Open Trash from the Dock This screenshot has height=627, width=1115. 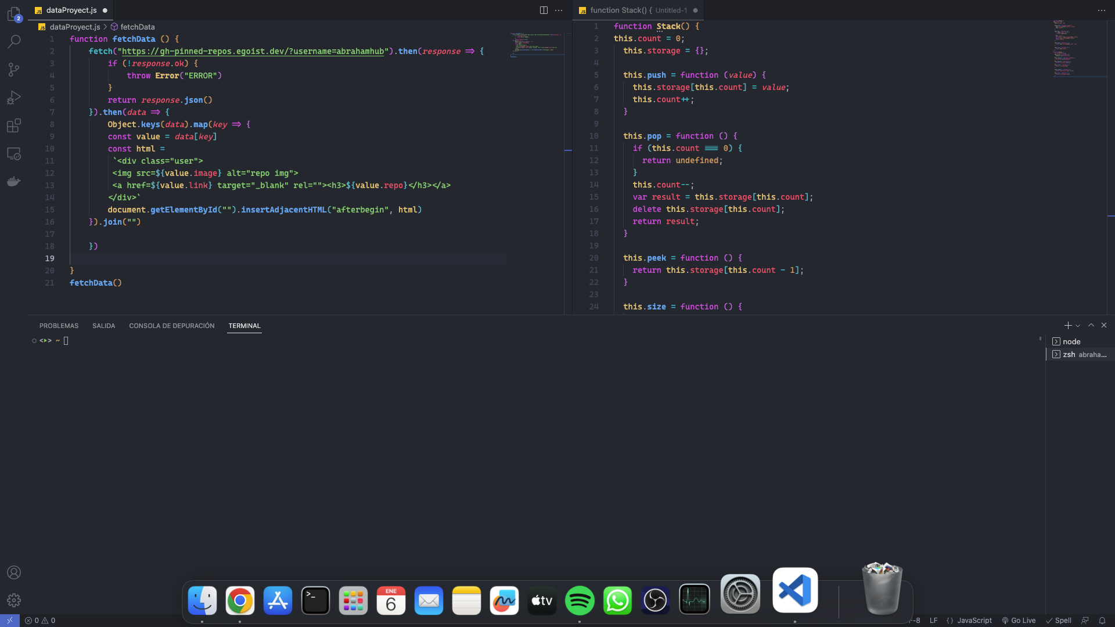pos(882,588)
